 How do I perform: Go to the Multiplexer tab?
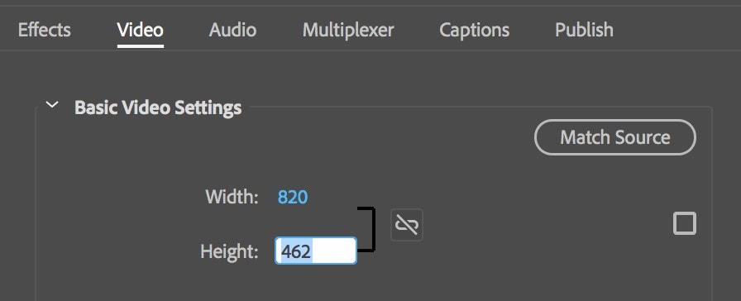(x=348, y=30)
